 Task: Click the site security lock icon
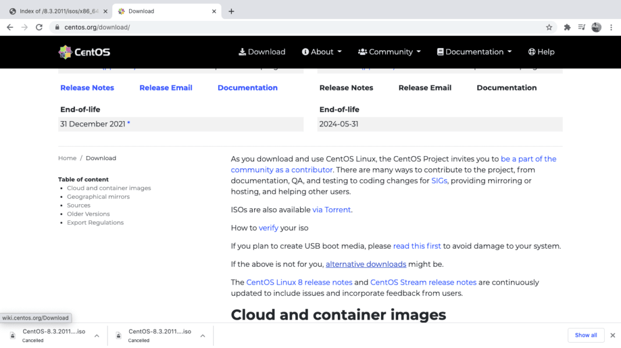56,27
